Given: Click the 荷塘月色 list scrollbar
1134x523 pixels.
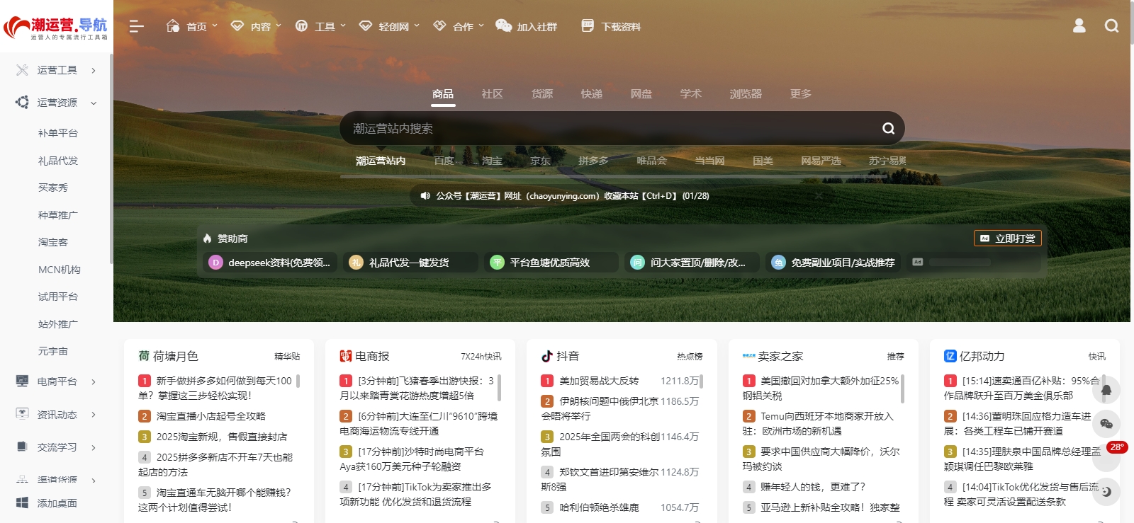Looking at the screenshot, I should [x=298, y=381].
